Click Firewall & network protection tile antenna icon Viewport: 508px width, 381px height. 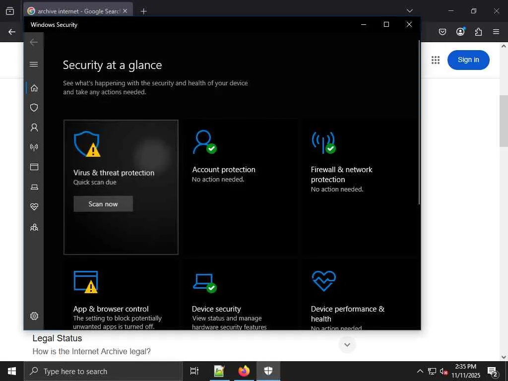pyautogui.click(x=323, y=142)
